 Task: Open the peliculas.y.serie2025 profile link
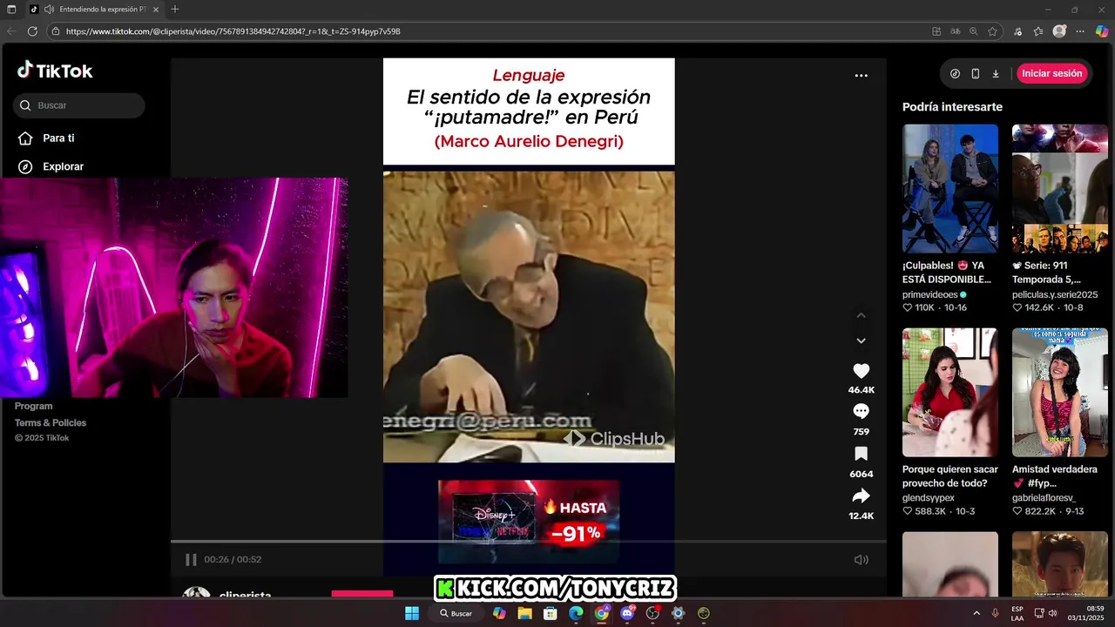click(1055, 294)
